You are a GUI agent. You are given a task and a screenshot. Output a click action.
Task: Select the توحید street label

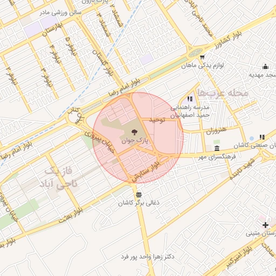pos(157,120)
